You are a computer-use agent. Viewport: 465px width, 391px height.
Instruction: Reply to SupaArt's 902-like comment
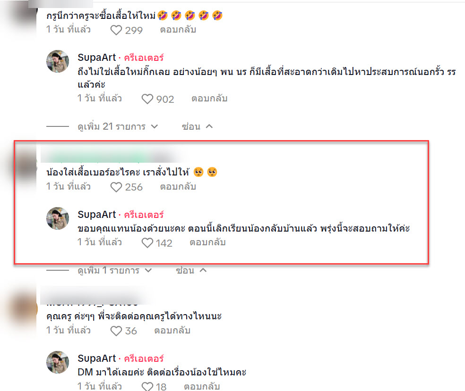pos(209,98)
